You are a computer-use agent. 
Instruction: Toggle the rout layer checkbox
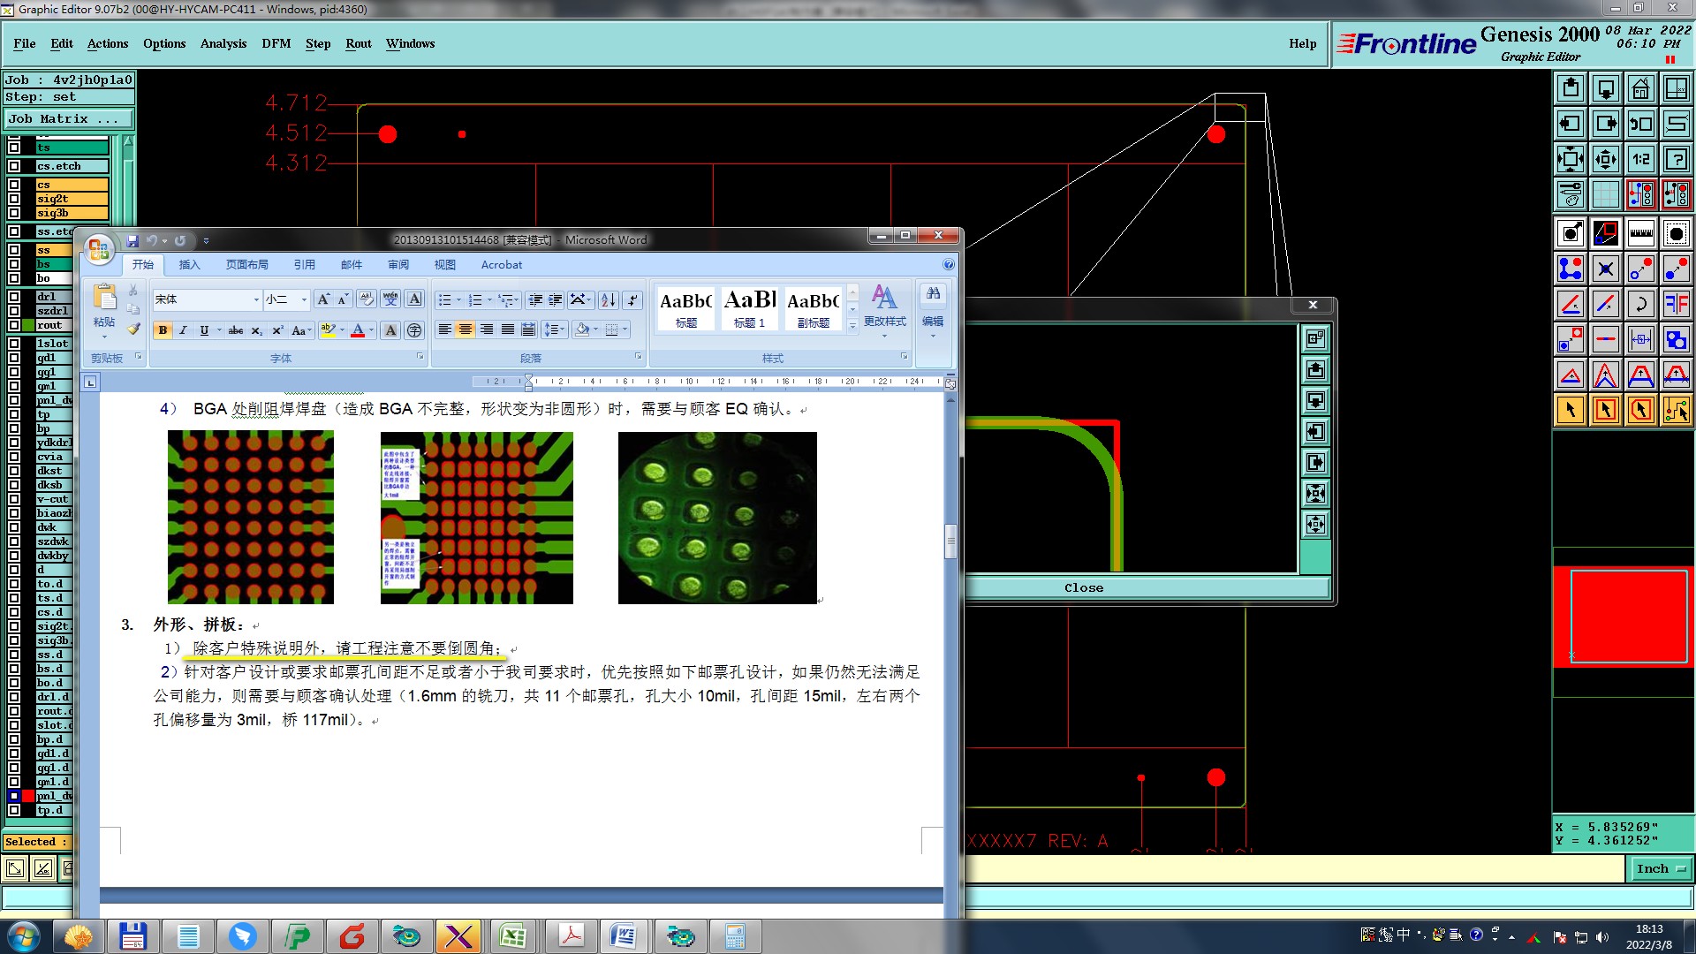point(14,325)
